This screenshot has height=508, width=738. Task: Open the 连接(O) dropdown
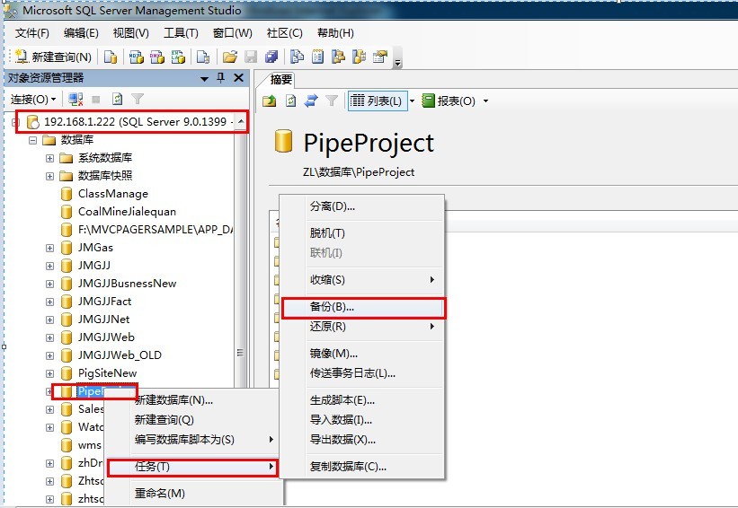pyautogui.click(x=33, y=99)
